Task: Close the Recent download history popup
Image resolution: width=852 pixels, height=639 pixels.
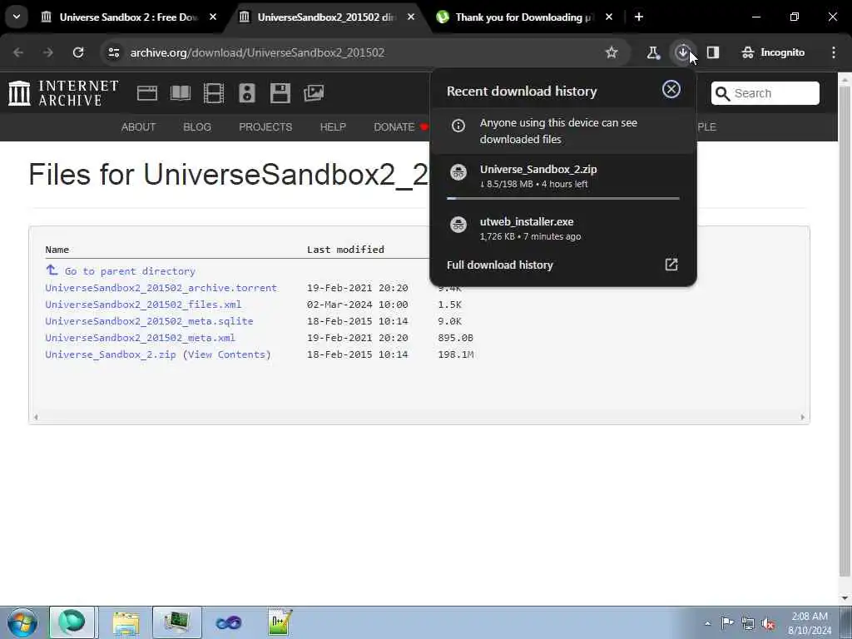Action: [671, 89]
